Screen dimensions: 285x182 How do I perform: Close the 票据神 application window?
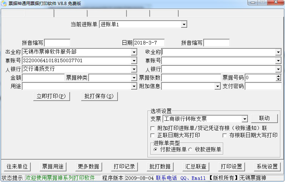[276, 2]
